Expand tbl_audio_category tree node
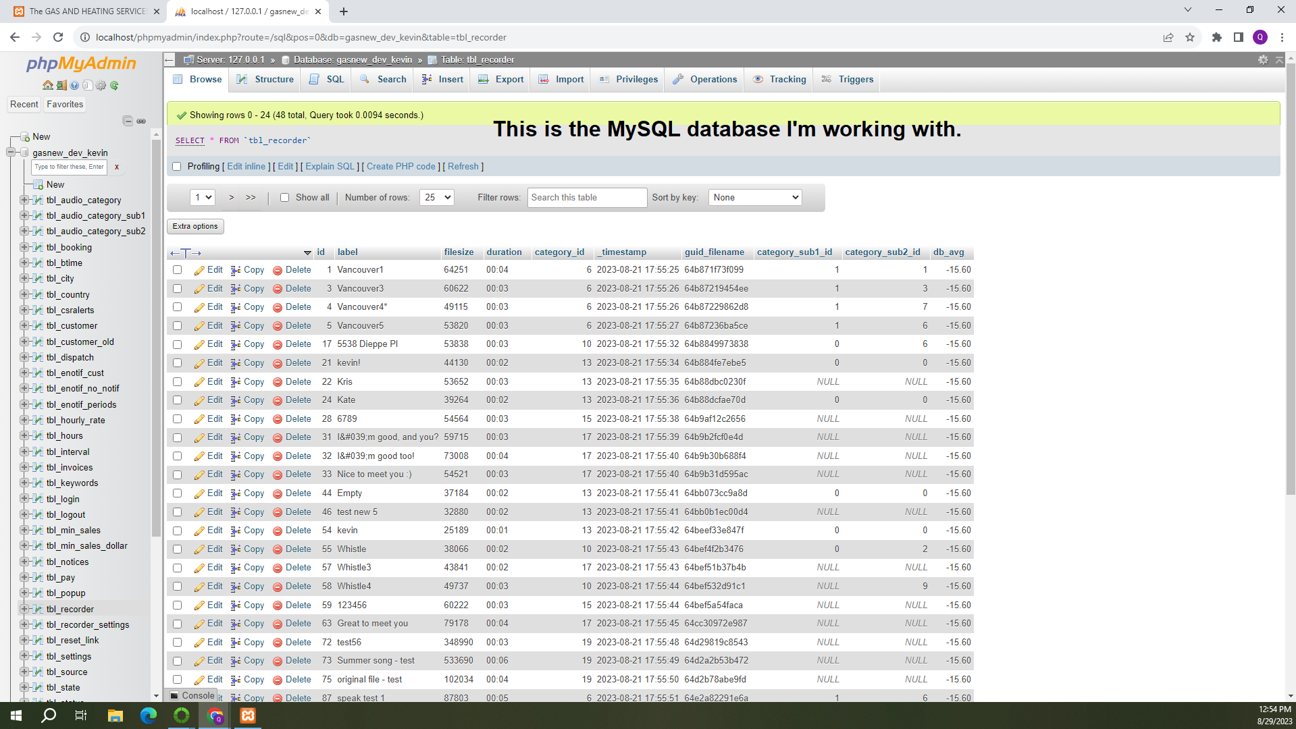The height and width of the screenshot is (729, 1296). (x=24, y=200)
